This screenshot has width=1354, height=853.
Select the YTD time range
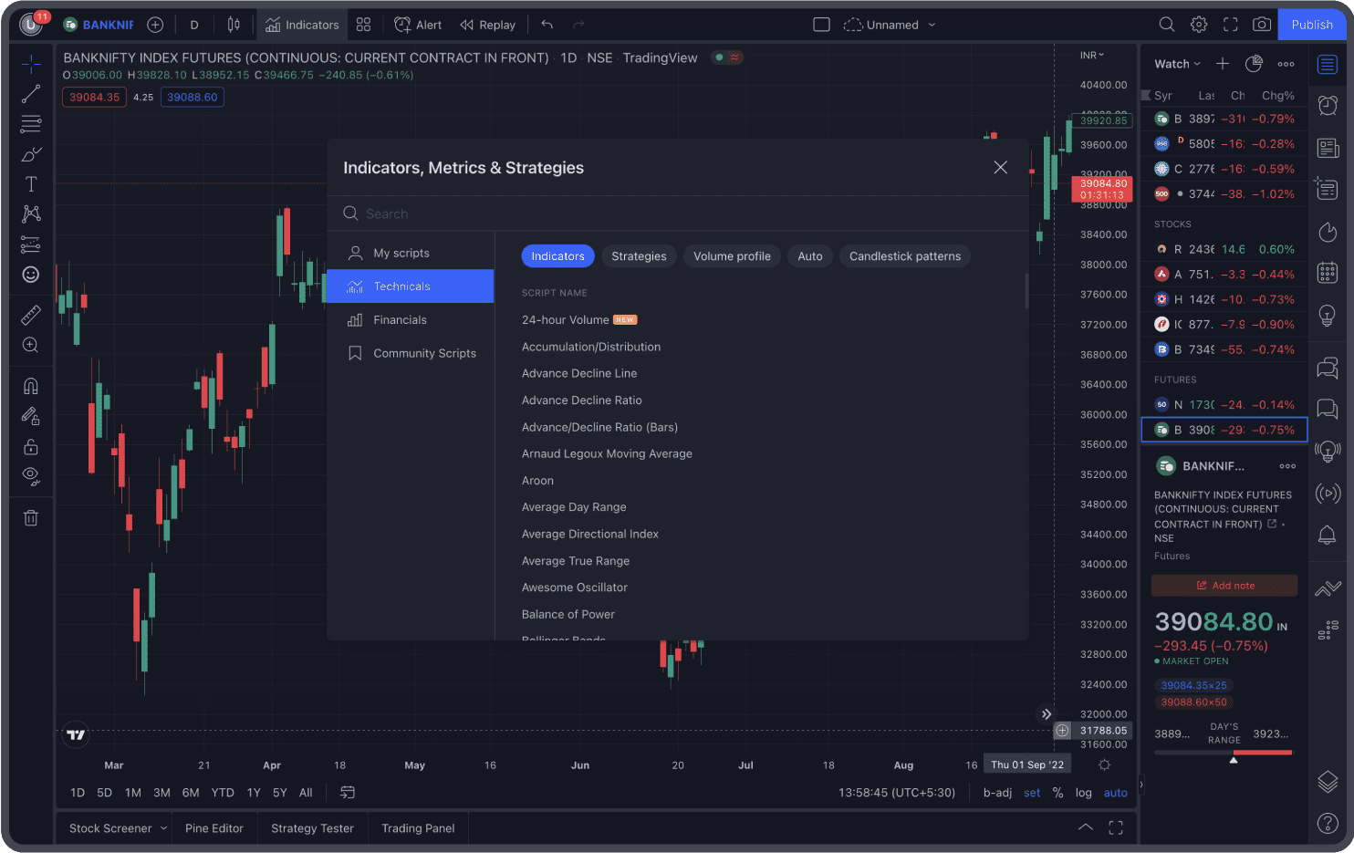click(223, 793)
